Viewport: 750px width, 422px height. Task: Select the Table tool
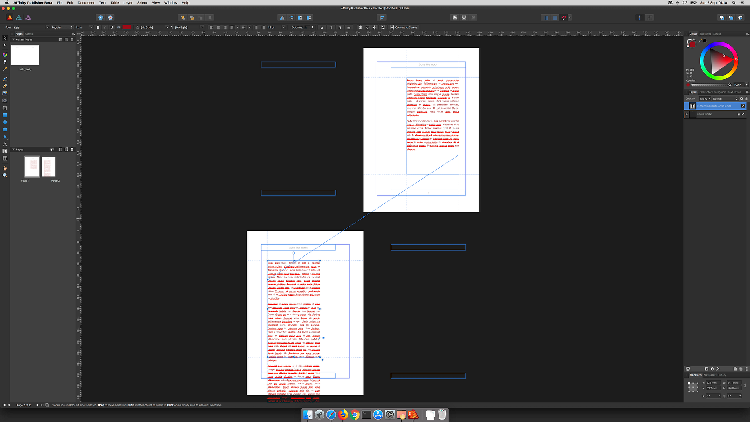5,158
